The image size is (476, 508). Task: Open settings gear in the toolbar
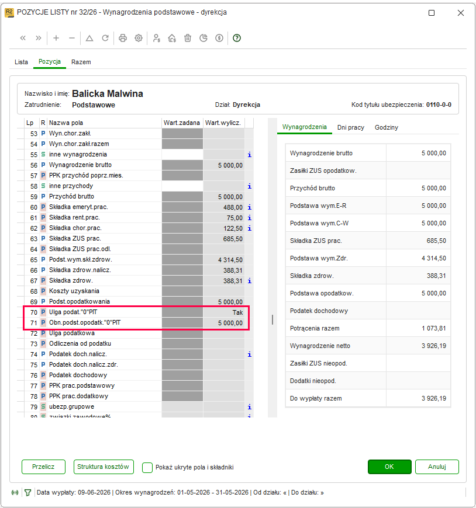[139, 38]
